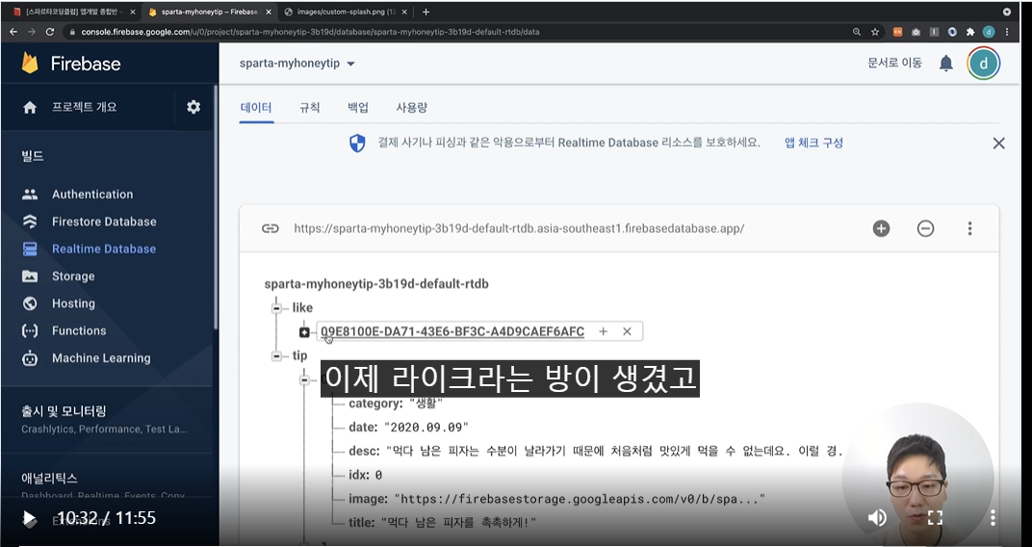Image resolution: width=1032 pixels, height=547 pixels.
Task: Open video player more options
Action: (x=993, y=518)
